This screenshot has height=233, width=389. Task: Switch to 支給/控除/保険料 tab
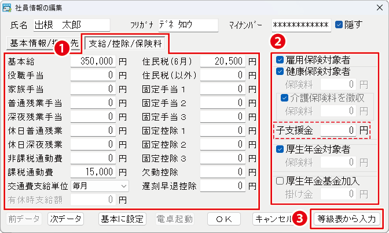coord(126,43)
